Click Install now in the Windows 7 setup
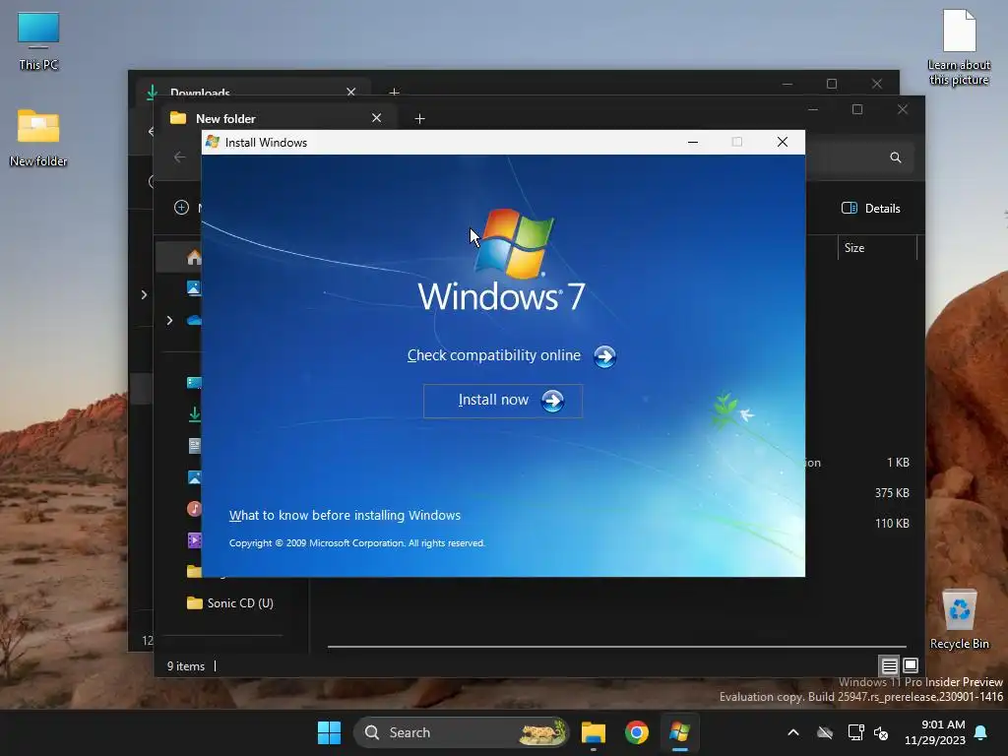The image size is (1008, 756). coord(503,401)
